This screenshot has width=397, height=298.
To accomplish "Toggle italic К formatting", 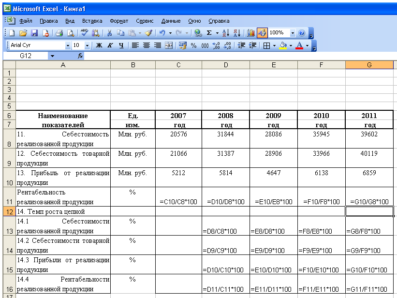I will [110, 45].
